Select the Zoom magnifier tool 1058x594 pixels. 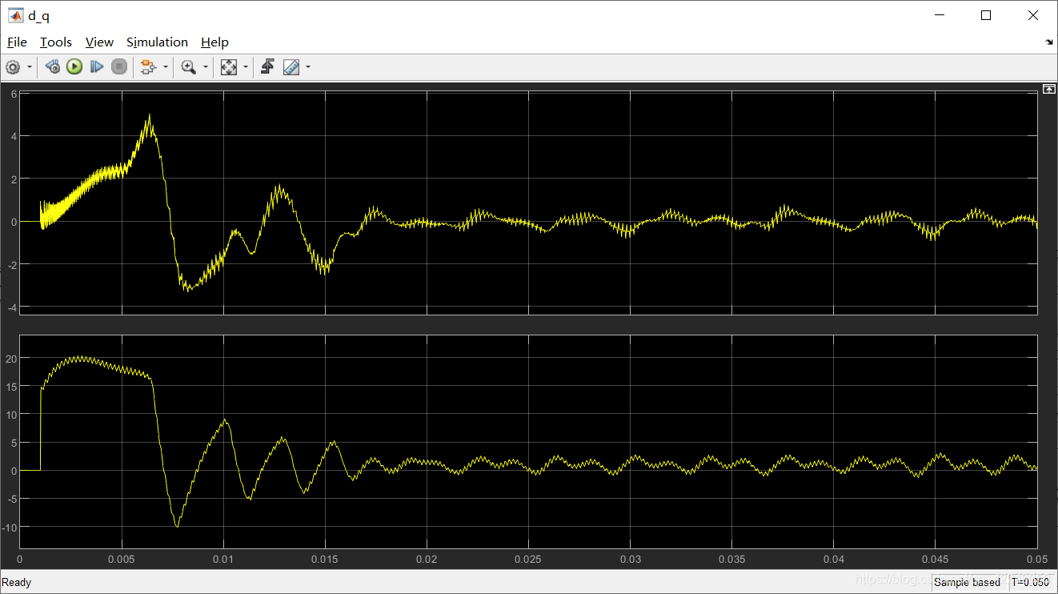[x=189, y=67]
